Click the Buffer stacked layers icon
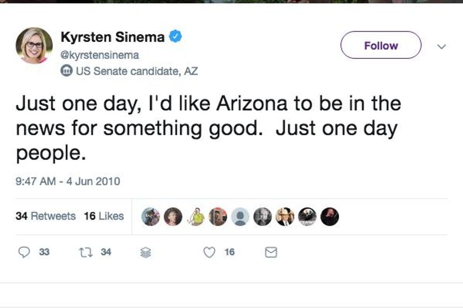 click(145, 253)
